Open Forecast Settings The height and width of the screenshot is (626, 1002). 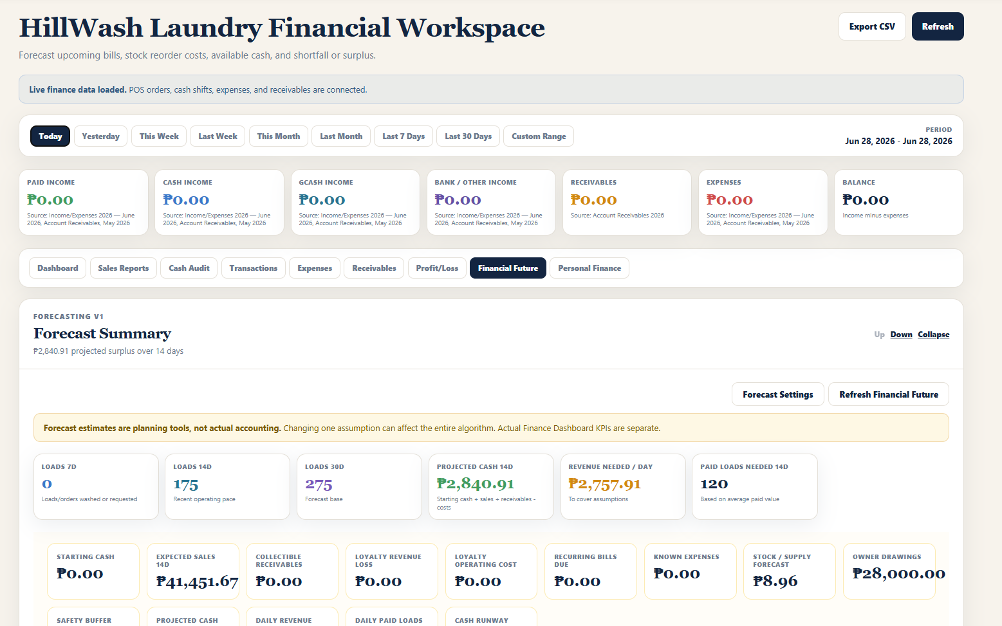tap(778, 394)
